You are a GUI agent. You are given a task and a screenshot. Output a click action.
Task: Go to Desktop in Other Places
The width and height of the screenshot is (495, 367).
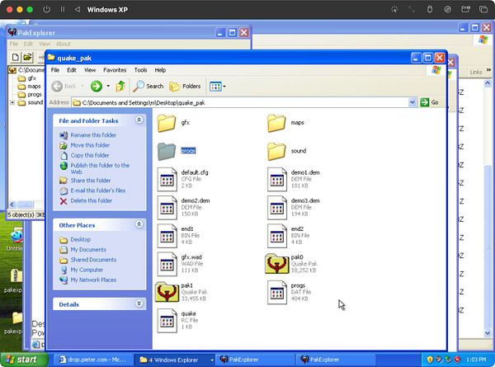pos(81,239)
